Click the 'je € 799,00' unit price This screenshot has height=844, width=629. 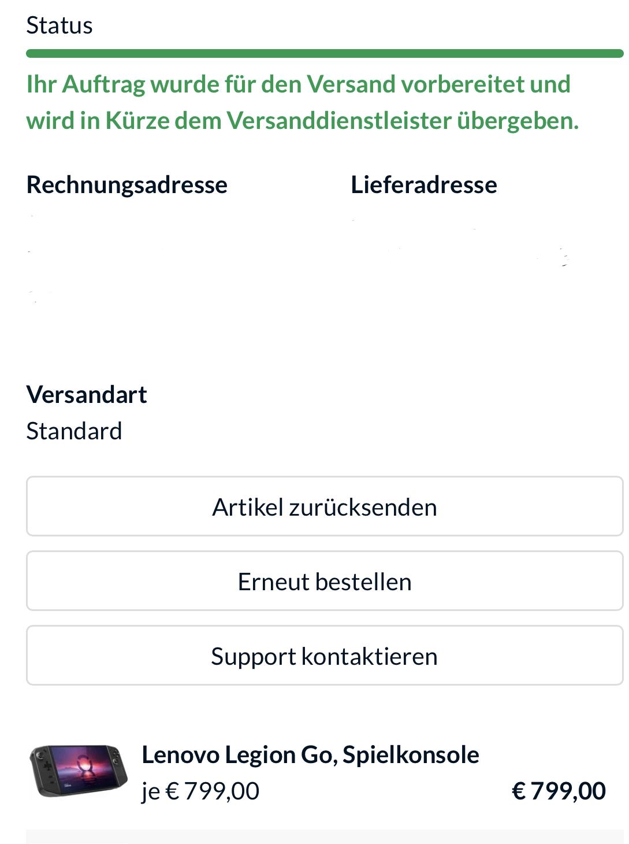(x=200, y=791)
